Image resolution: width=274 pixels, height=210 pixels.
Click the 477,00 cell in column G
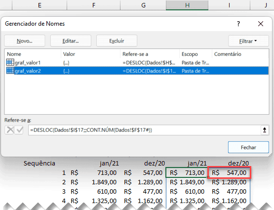[x=143, y=191]
